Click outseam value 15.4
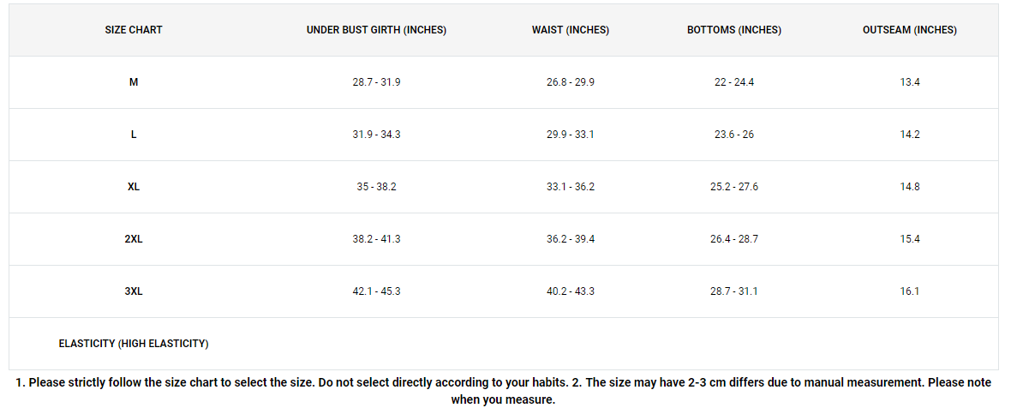Viewport: 1011px width, 414px height. (x=910, y=239)
